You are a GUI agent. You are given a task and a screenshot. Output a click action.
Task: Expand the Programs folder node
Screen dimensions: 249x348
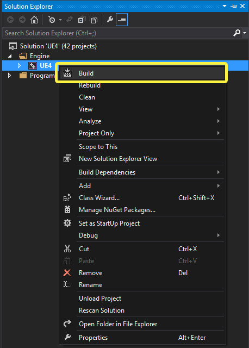coord(10,76)
